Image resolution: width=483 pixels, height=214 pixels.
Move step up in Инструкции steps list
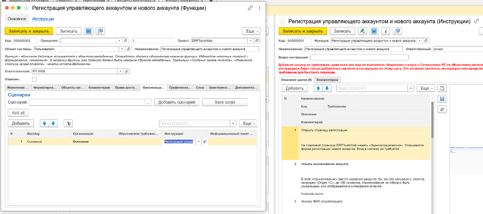pyautogui.click(x=318, y=88)
